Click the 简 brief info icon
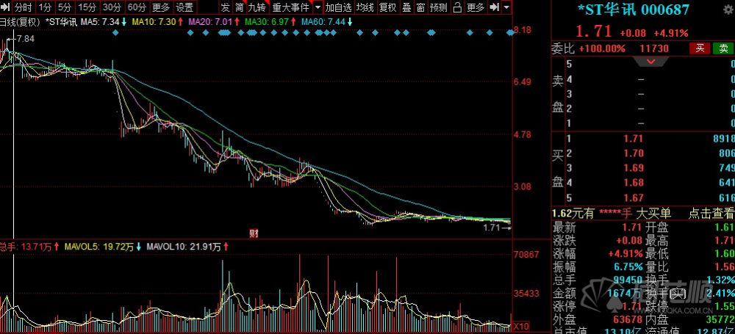The width and height of the screenshot is (735, 334). (x=239, y=7)
